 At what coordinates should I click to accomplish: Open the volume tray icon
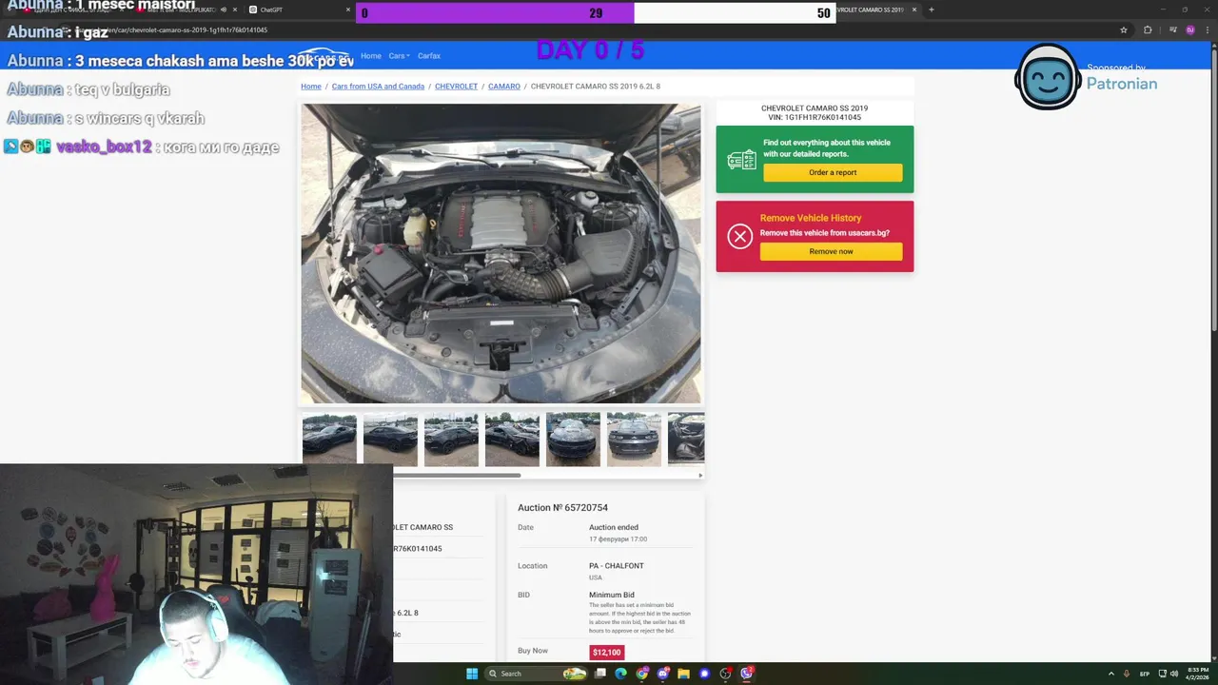1173,674
